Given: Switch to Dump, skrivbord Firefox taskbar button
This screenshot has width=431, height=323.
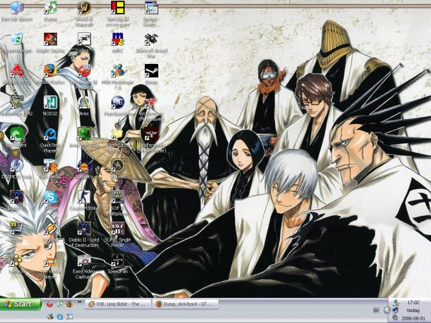Looking at the screenshot, I should click(185, 304).
